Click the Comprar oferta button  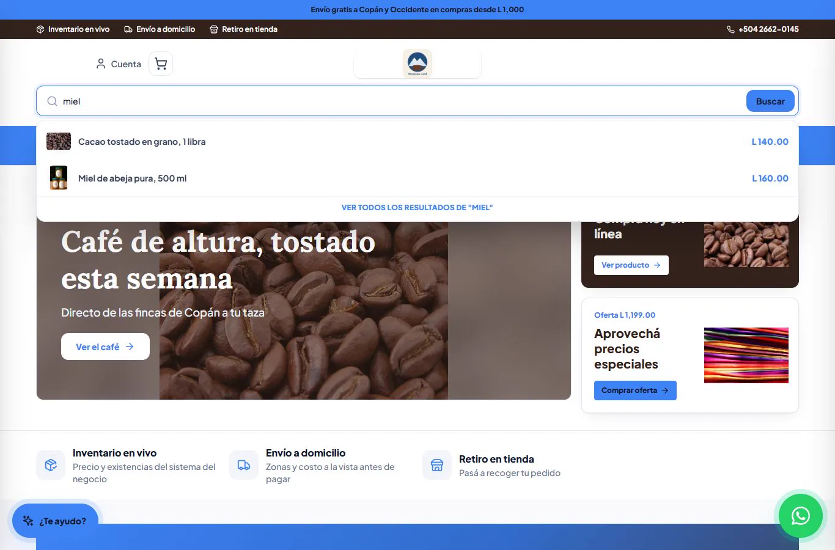635,391
